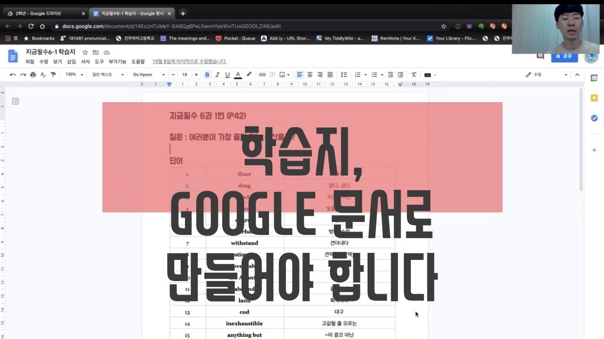The image size is (604, 339).
Task: Open the 보기 menu
Action: coord(57,61)
